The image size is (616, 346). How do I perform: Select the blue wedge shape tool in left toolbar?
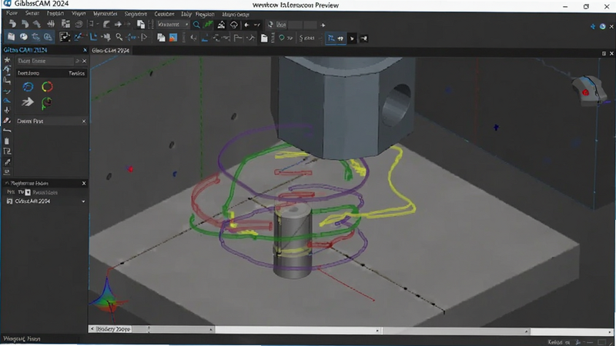7,101
